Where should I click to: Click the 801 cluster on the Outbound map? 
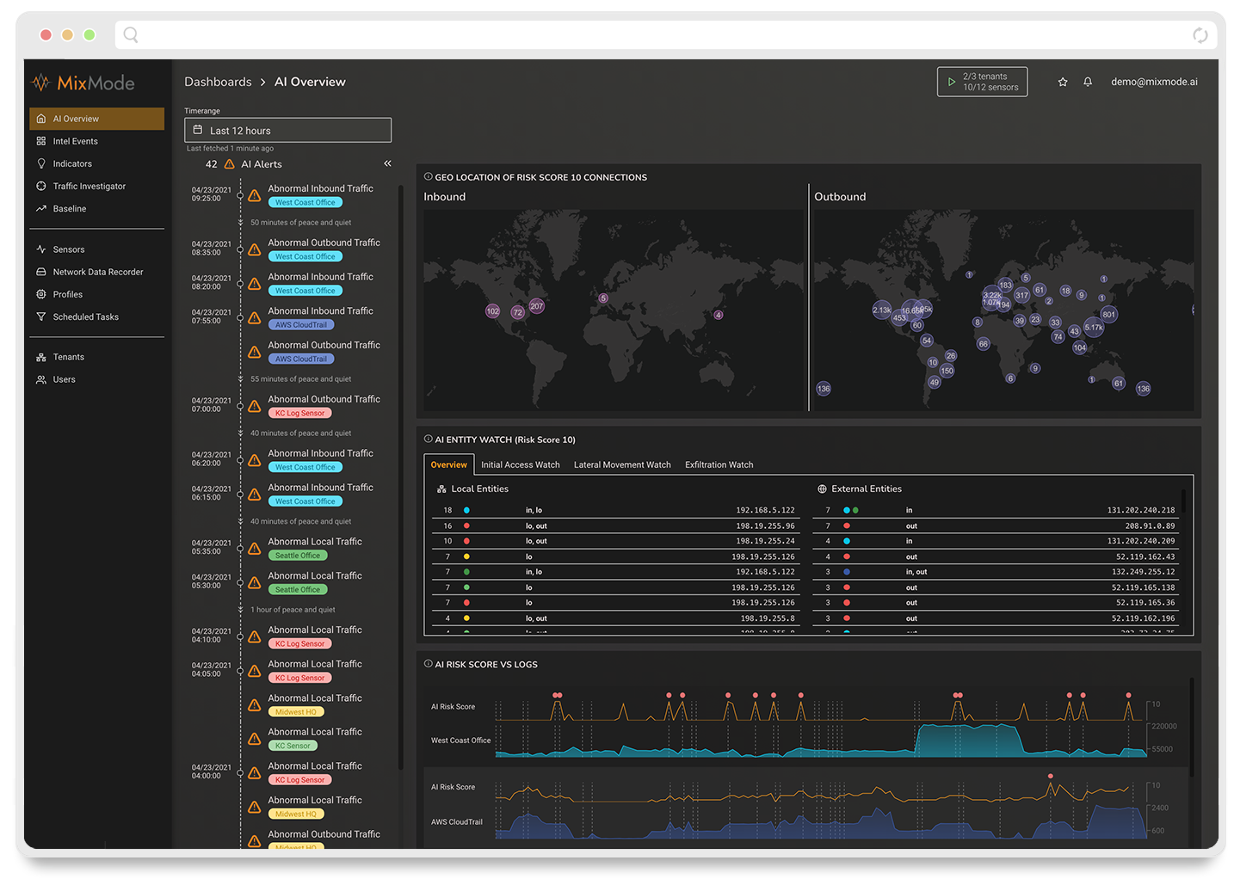point(1109,315)
